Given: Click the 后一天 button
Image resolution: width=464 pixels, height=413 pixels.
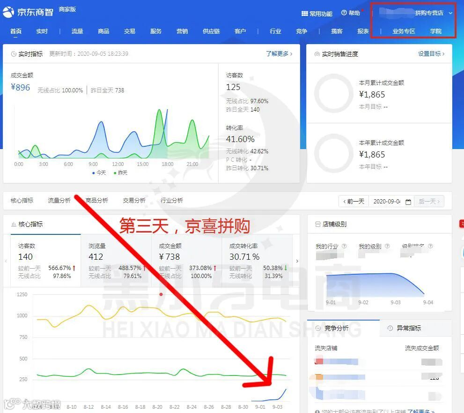Looking at the screenshot, I should tap(429, 202).
